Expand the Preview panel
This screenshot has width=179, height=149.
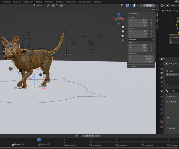point(172,97)
